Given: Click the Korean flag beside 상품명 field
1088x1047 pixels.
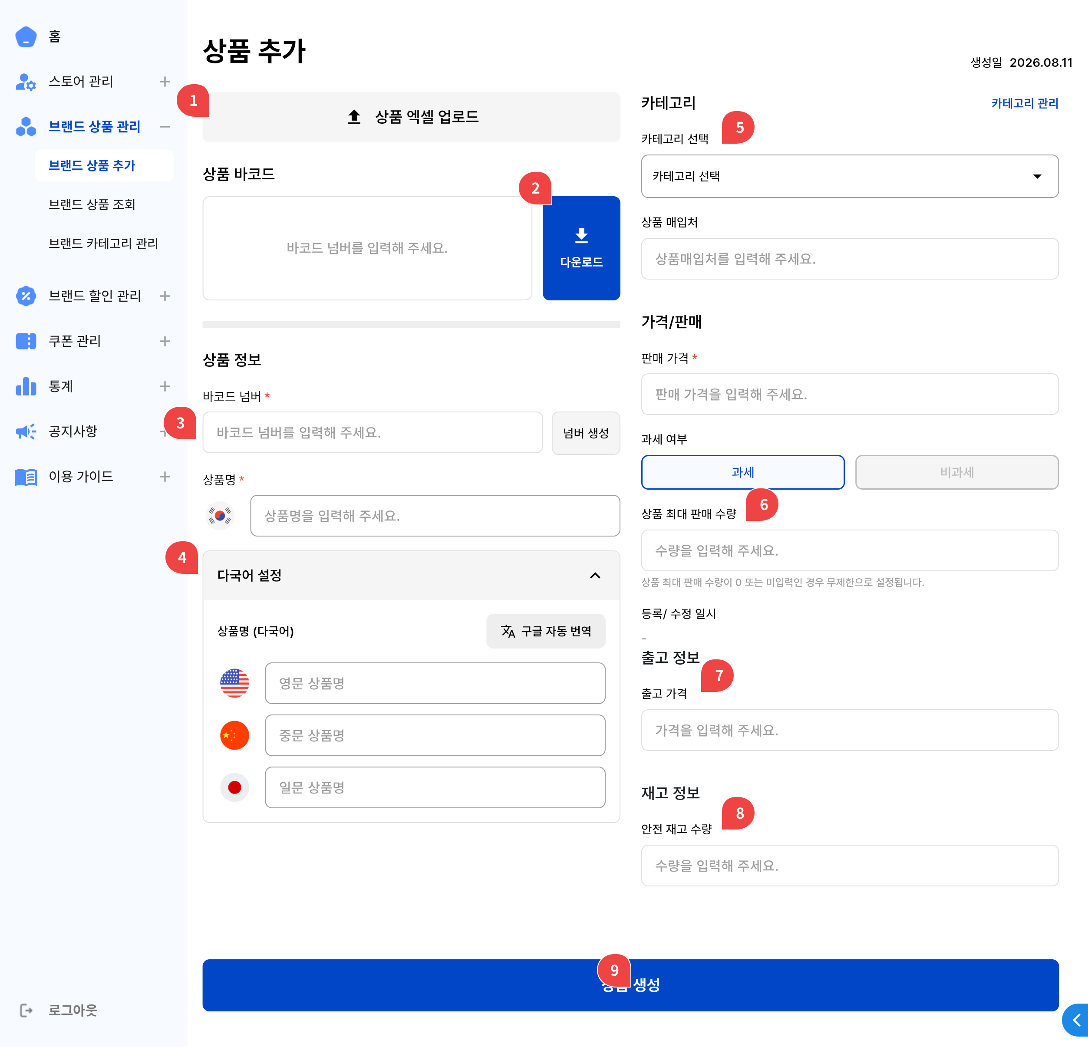Looking at the screenshot, I should point(220,516).
